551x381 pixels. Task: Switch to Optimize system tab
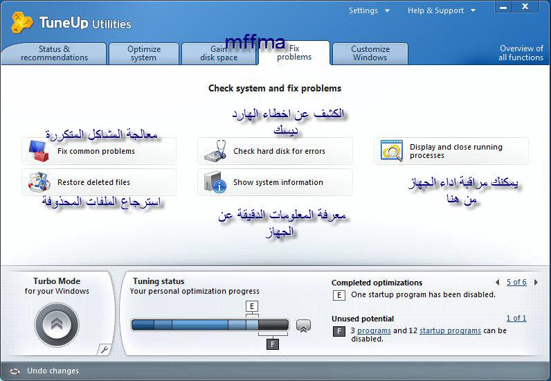[x=144, y=53]
